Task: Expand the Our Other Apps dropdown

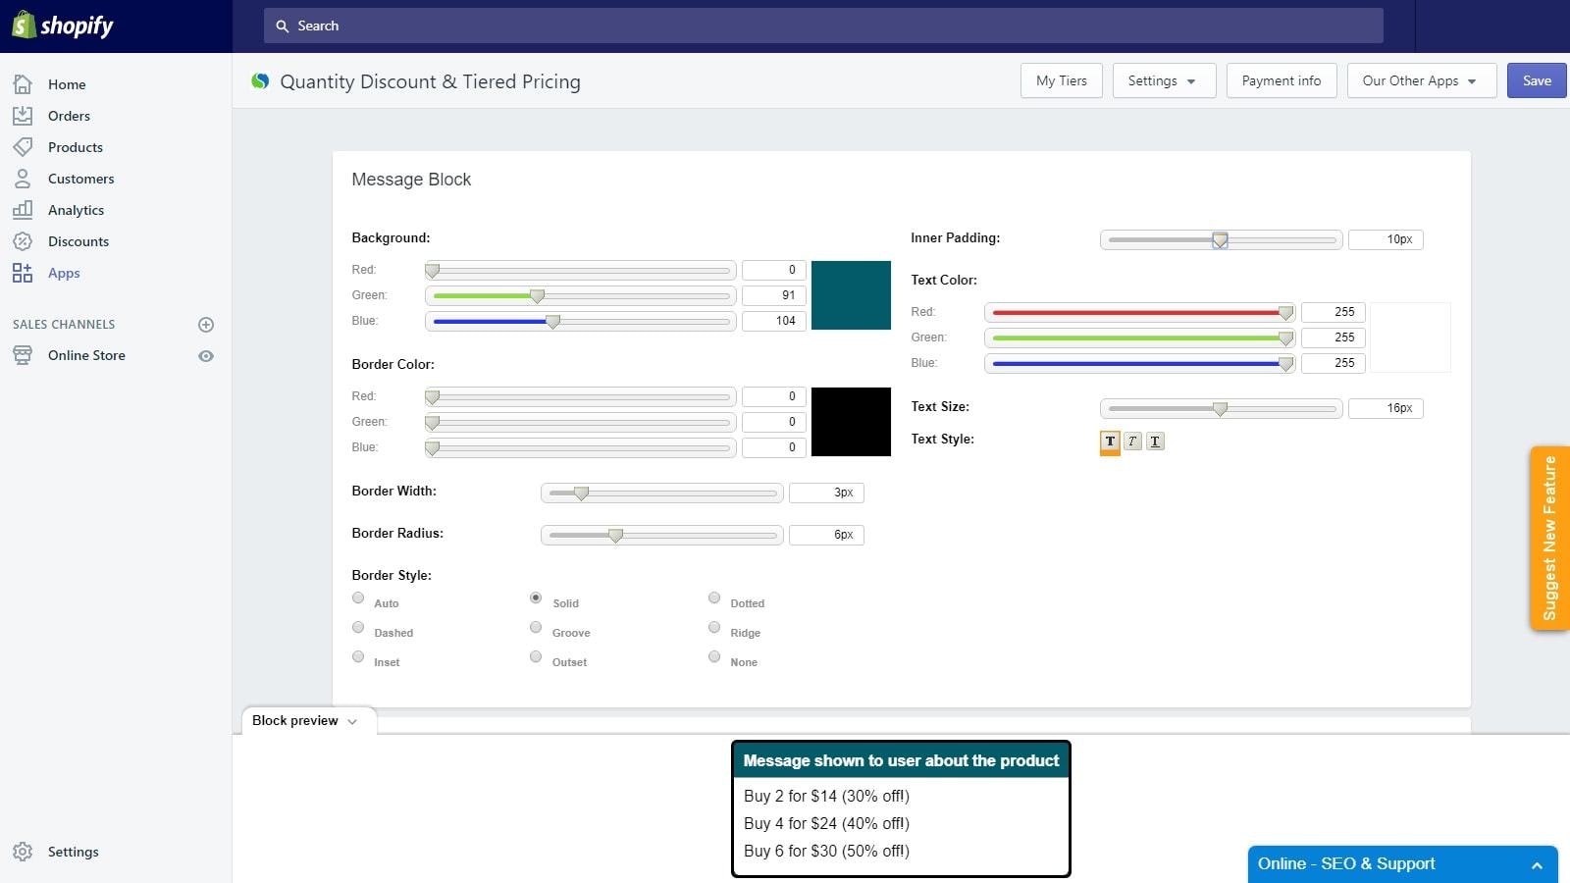Action: tap(1421, 80)
